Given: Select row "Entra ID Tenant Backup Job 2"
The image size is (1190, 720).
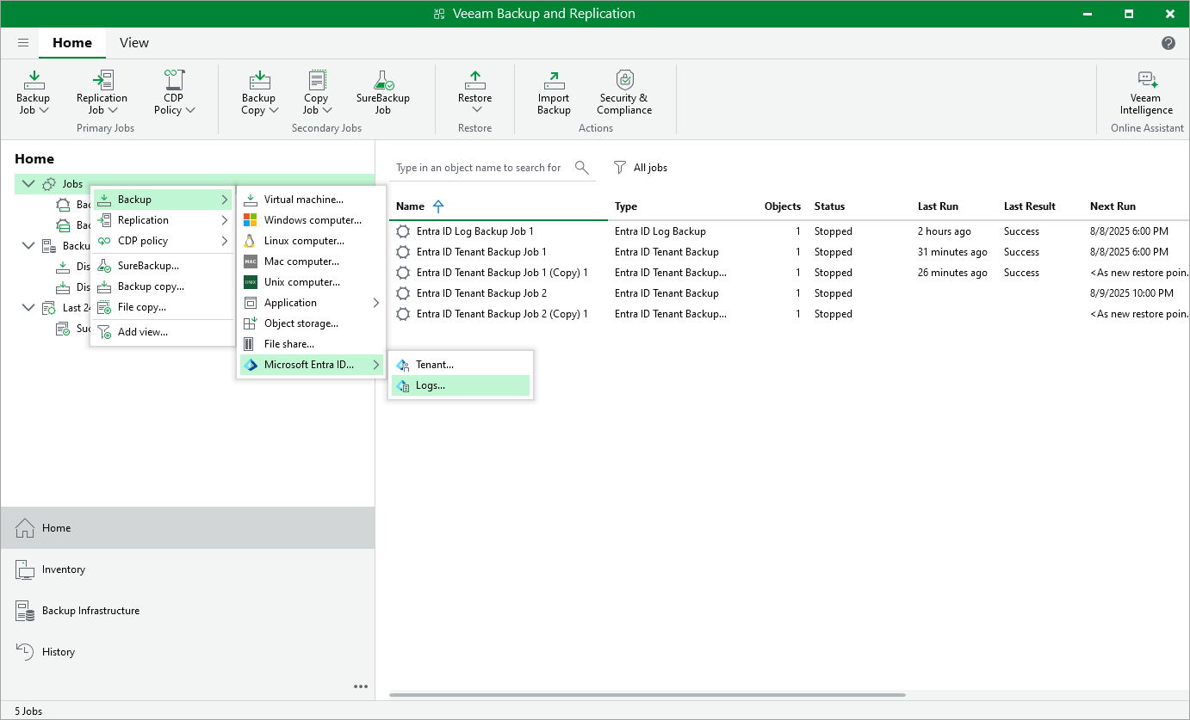Looking at the screenshot, I should pos(790,293).
